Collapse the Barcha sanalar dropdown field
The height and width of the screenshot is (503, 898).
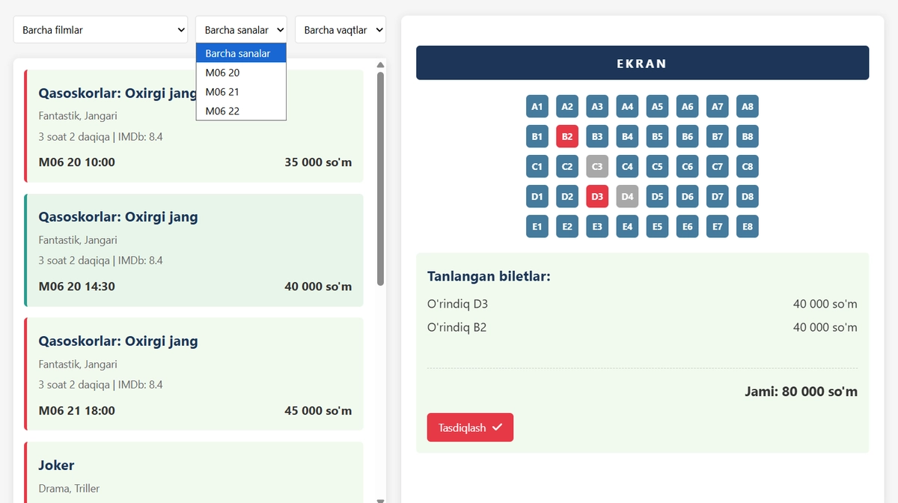tap(241, 30)
